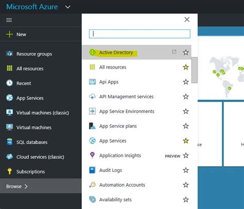Expand the Microsoft Azure dropdown chevron
Screen dimensions: 244x209
tap(68, 7)
